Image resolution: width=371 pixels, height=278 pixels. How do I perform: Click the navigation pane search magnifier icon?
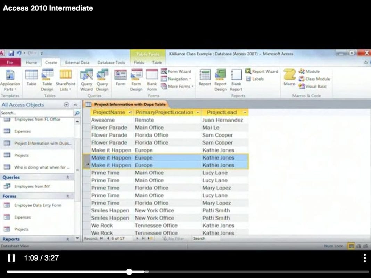point(77,113)
